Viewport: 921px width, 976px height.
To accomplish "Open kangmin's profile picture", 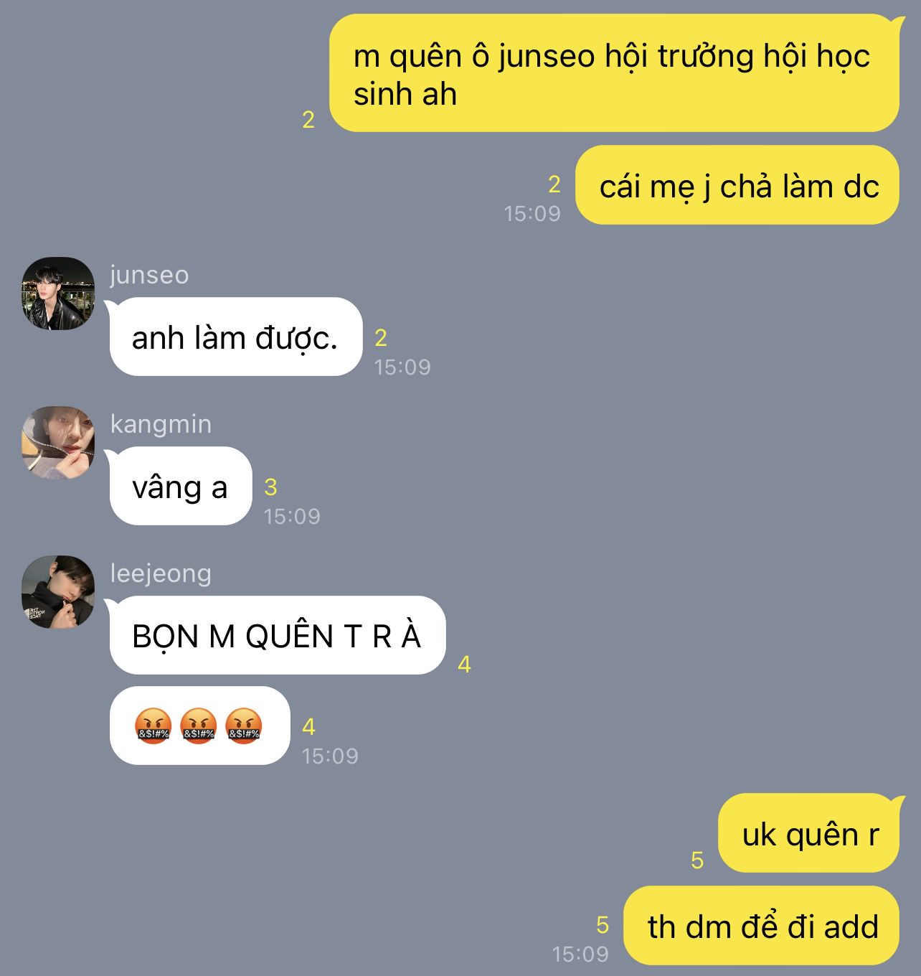I will pyautogui.click(x=58, y=443).
